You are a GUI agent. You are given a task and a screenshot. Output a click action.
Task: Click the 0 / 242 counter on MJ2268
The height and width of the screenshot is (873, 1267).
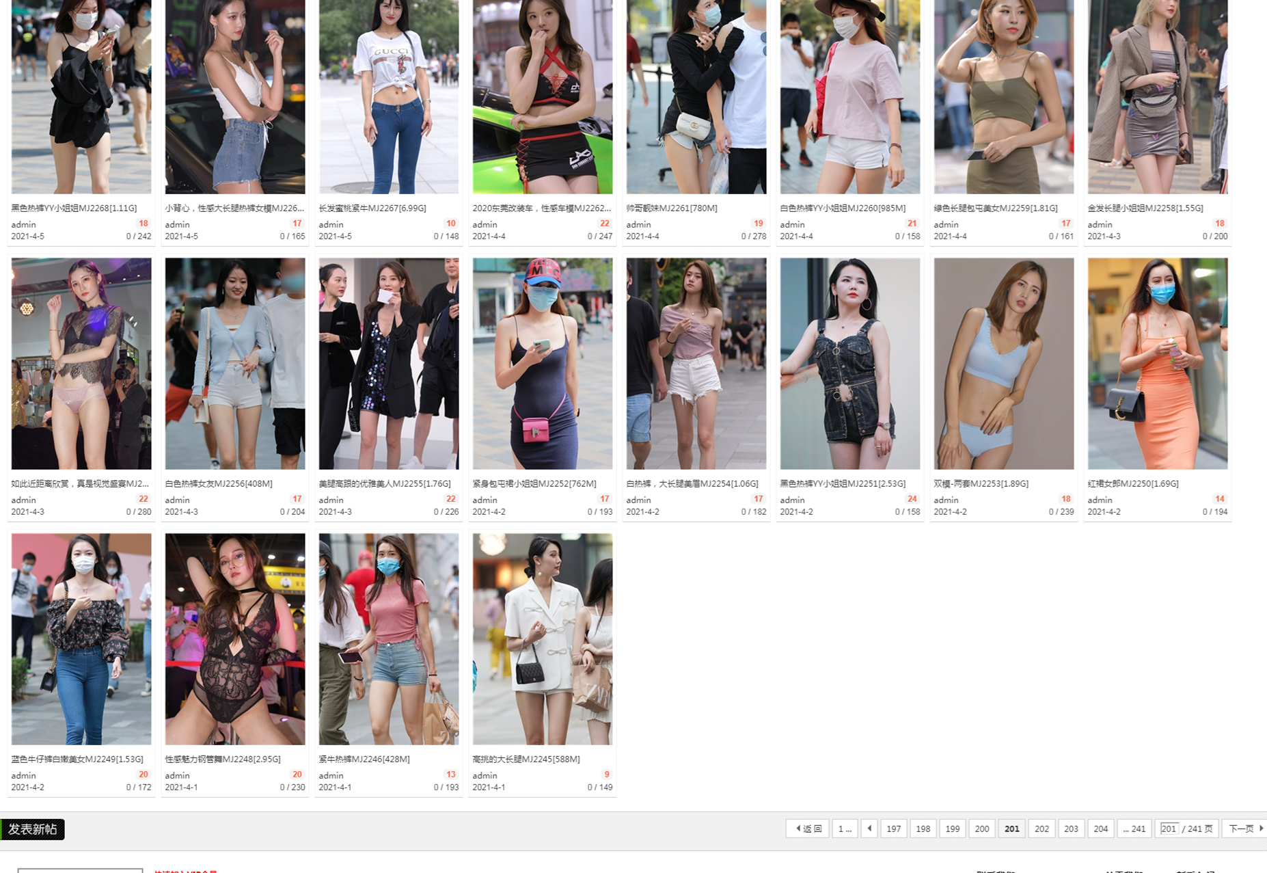click(139, 236)
